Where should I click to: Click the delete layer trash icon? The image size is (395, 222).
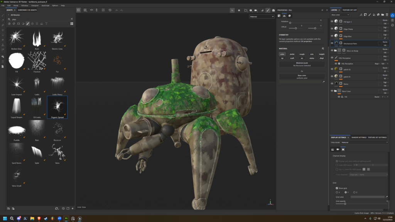[387, 15]
